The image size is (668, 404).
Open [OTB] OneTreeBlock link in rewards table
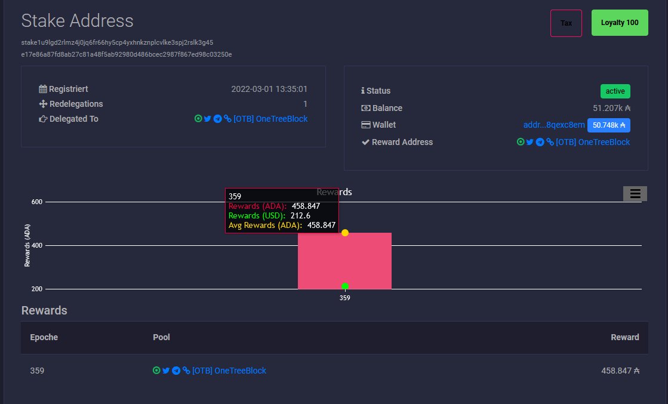pyautogui.click(x=229, y=371)
